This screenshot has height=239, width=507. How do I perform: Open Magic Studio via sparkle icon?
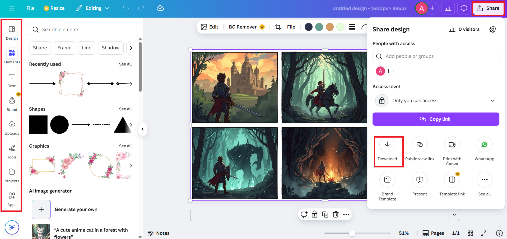12,227
